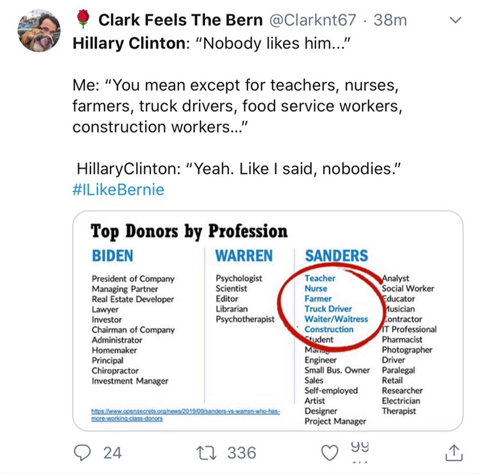Image resolution: width=481 pixels, height=474 pixels.
Task: Click the WARREN column heading in the image
Action: pyautogui.click(x=244, y=256)
